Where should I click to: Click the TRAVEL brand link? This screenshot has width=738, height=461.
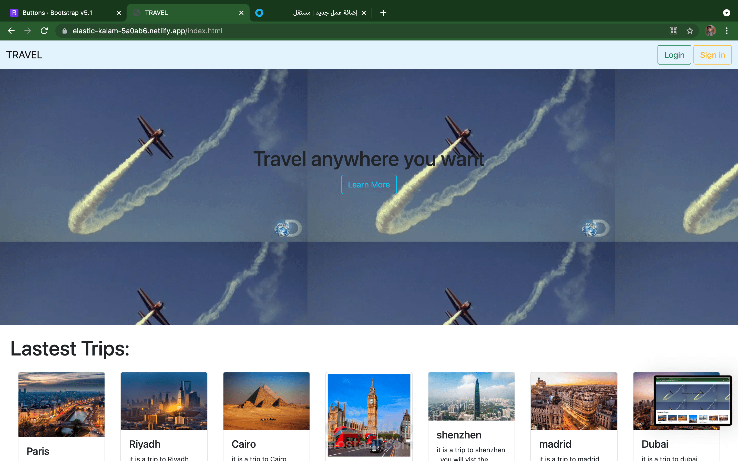tap(24, 55)
